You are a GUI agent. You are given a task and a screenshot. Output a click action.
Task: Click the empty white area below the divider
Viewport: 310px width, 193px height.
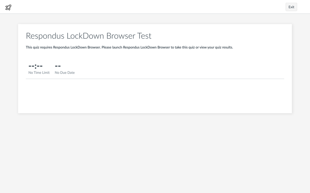coord(155,96)
